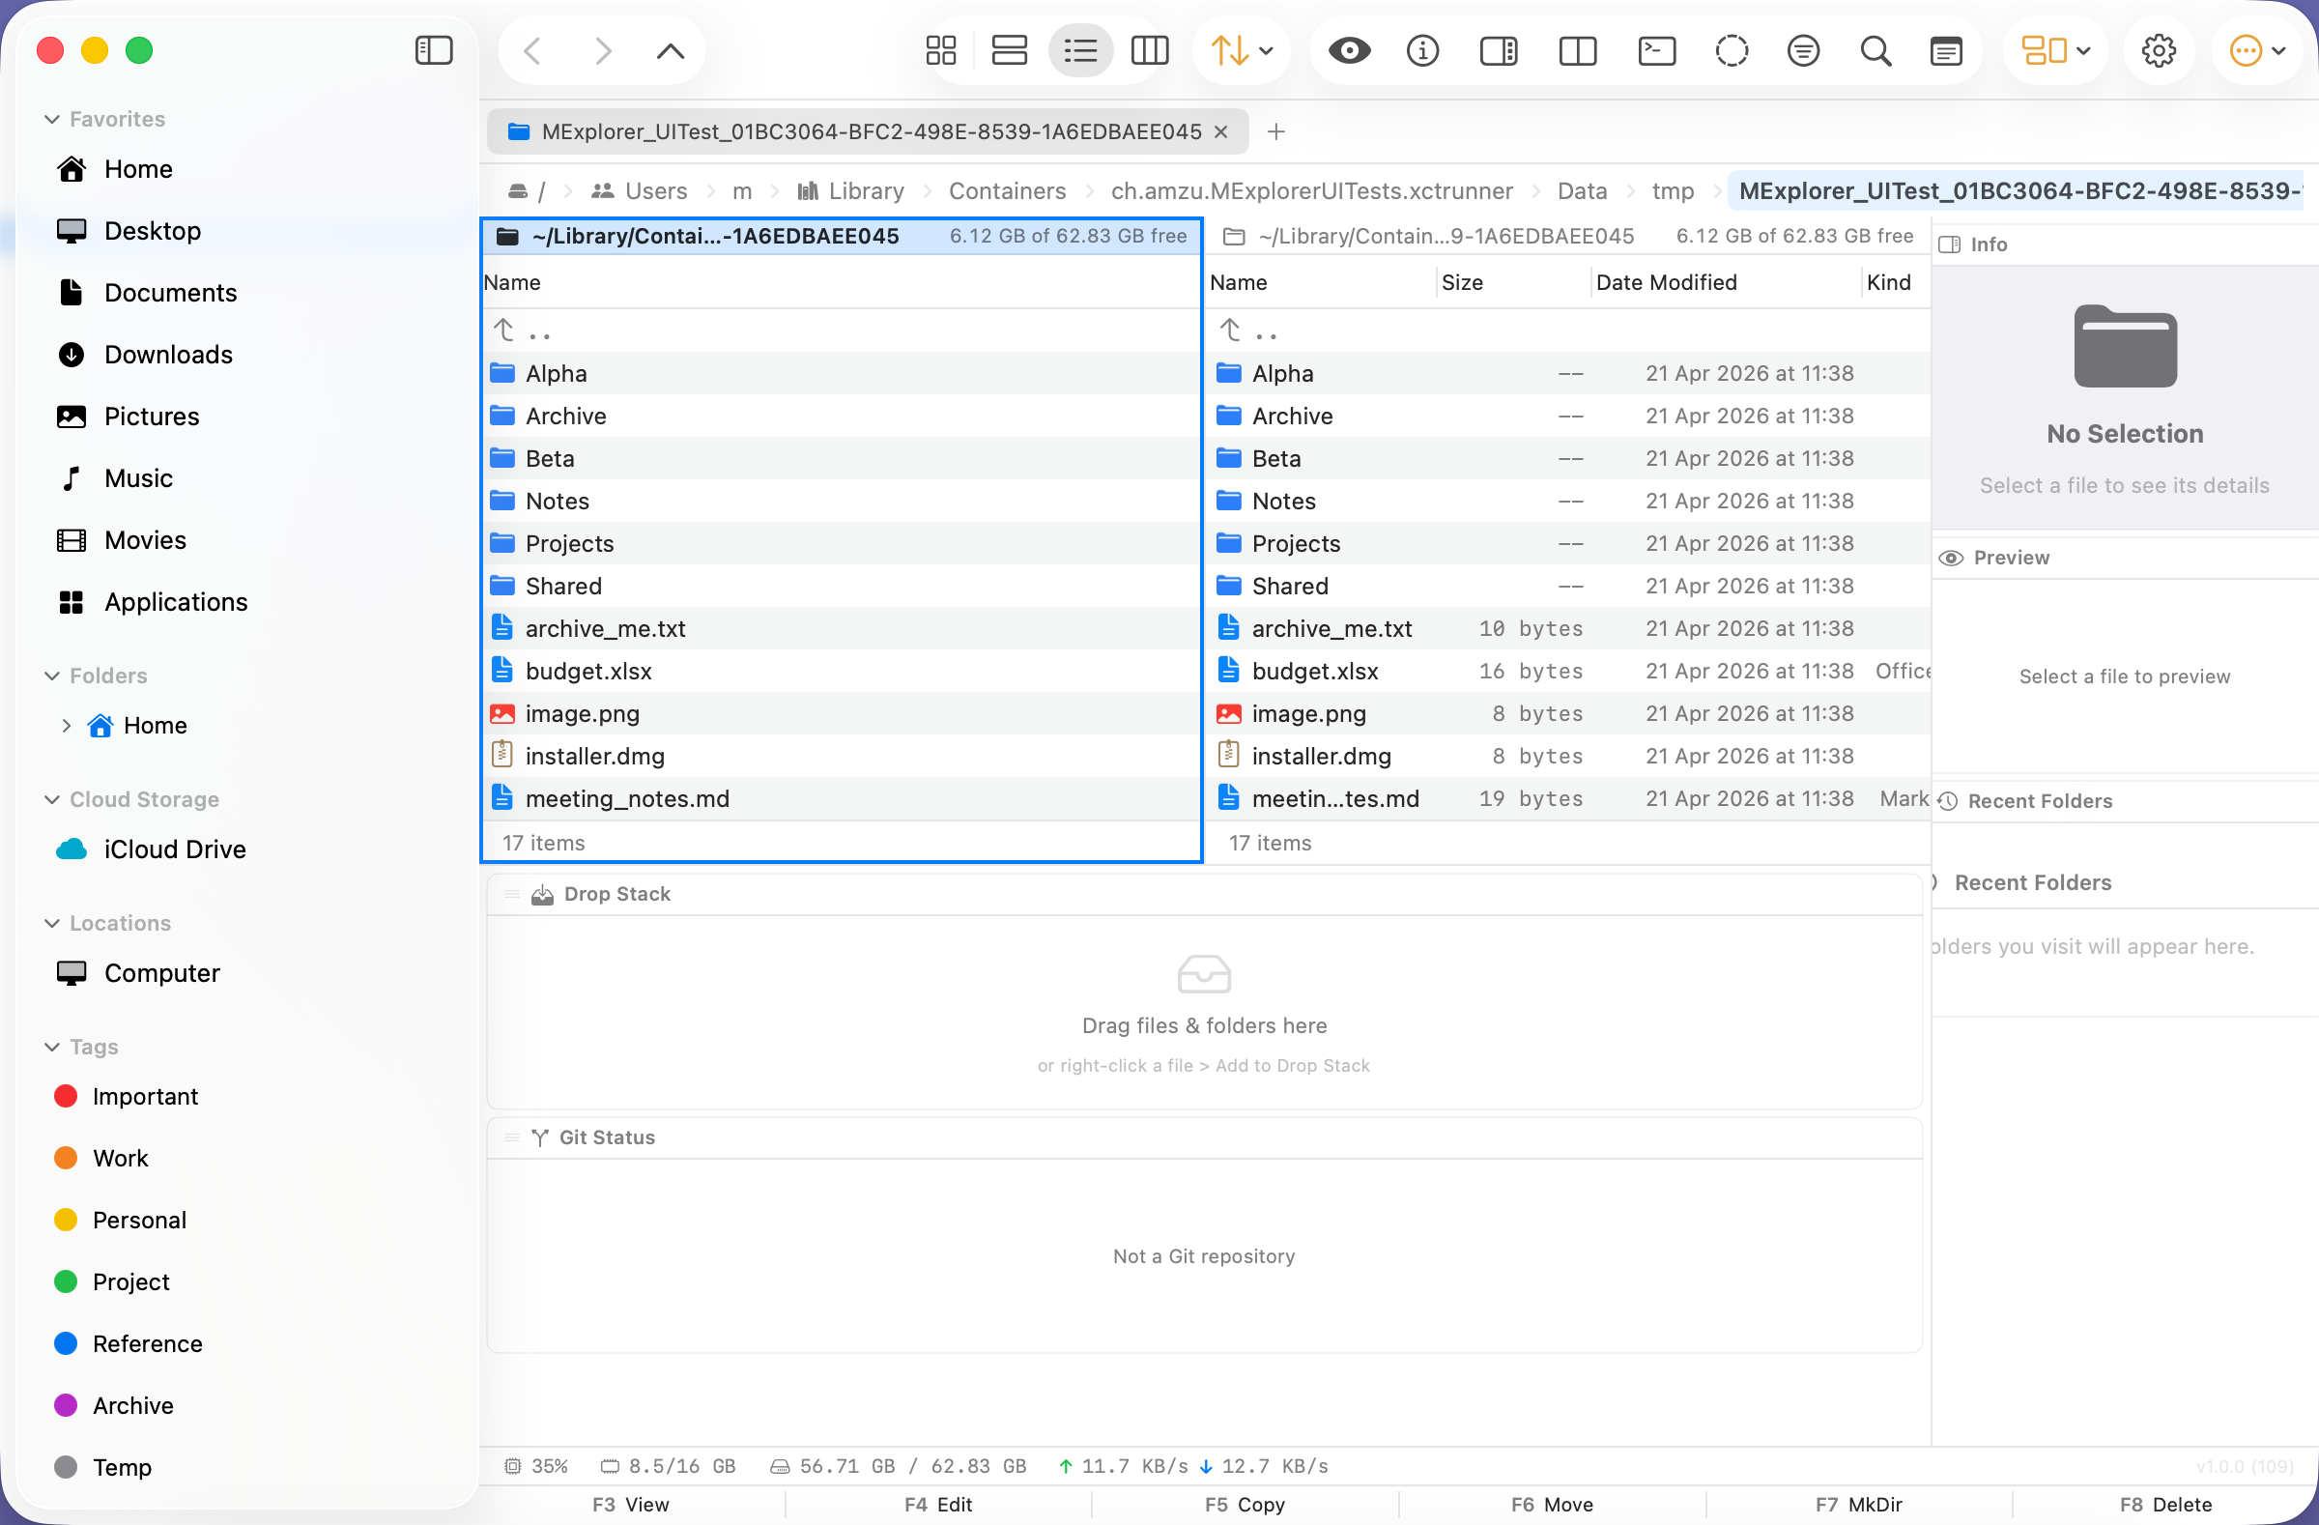
Task: Select budget.xlsx in left pane
Action: tap(842, 672)
